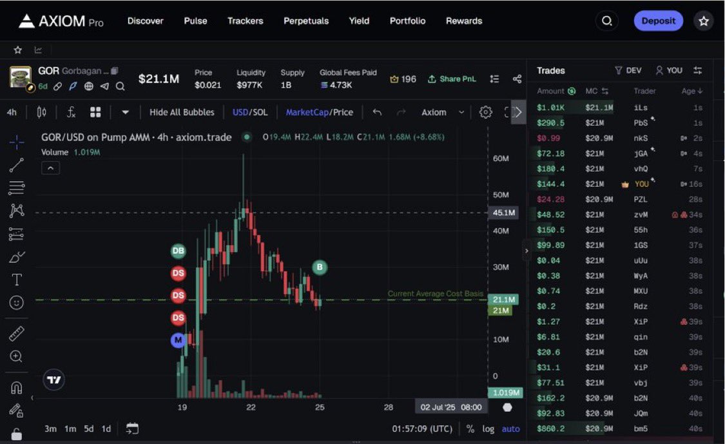The image size is (725, 444).
Task: View the Portfolio page
Action: [407, 21]
